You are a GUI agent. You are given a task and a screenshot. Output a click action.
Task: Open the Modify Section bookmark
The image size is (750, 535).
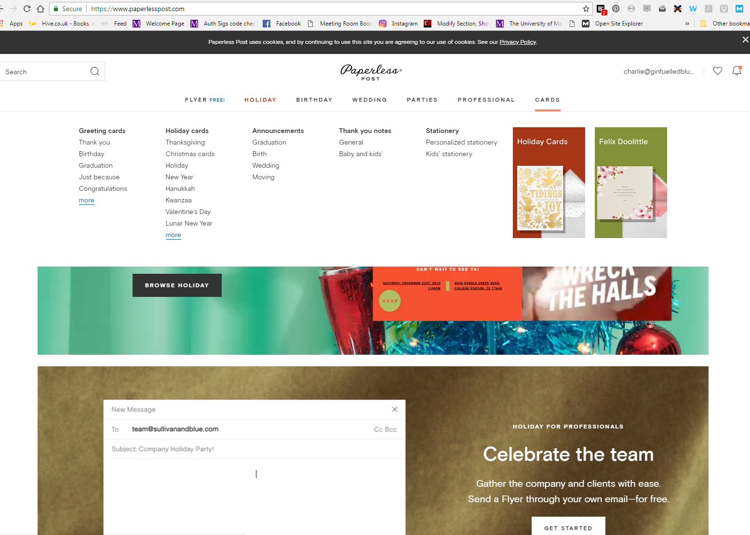(x=456, y=24)
